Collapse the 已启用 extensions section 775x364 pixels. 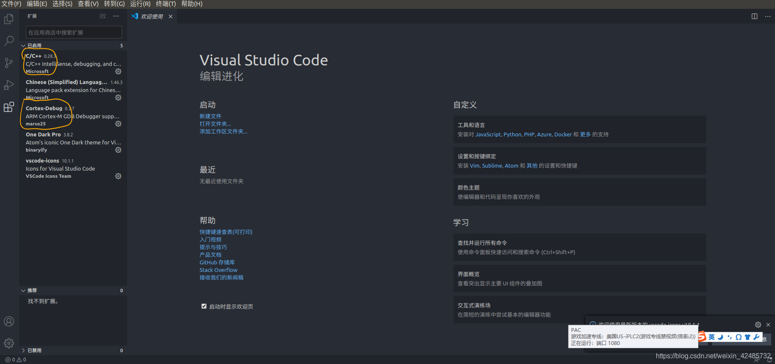click(73, 46)
